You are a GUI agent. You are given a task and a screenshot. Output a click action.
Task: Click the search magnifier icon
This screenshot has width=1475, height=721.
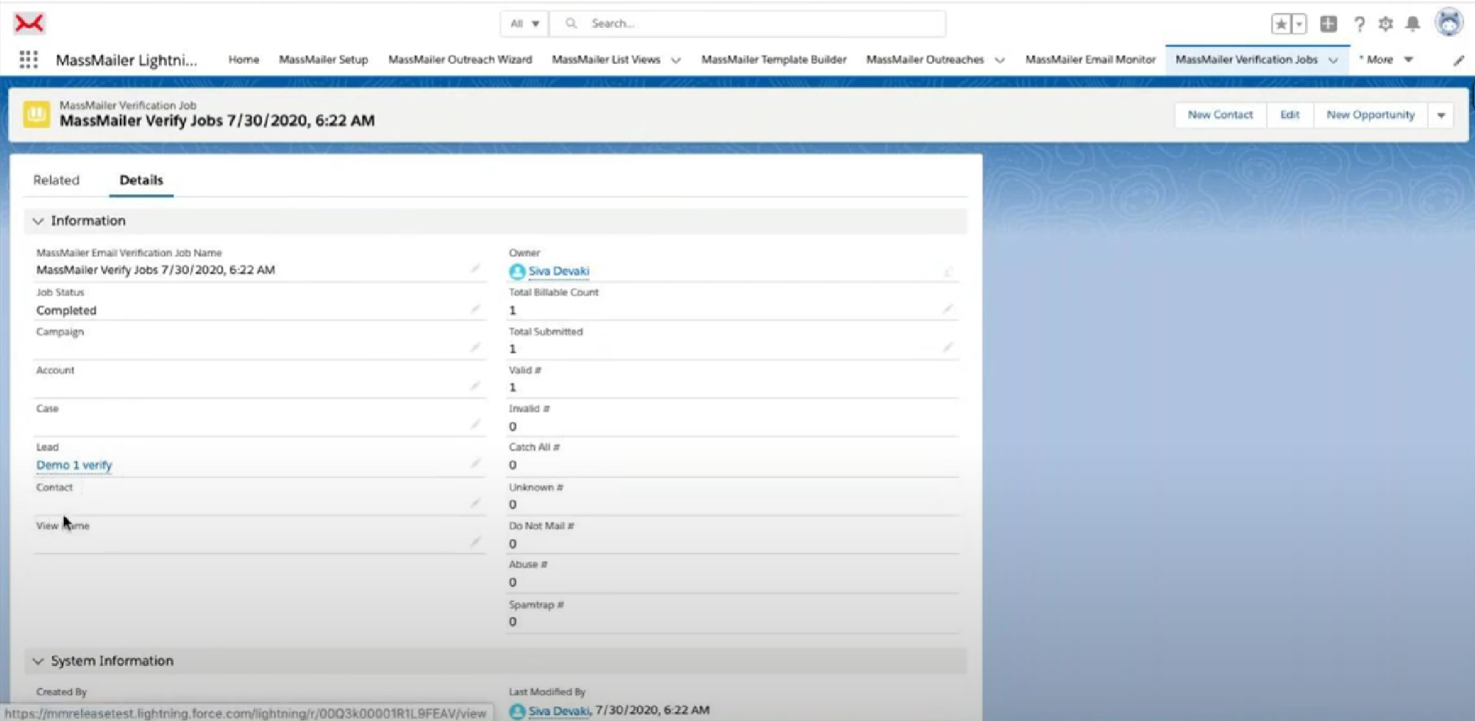(x=571, y=24)
